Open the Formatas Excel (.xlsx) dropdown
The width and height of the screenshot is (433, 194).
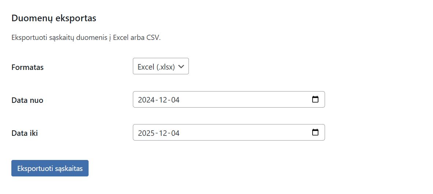[x=161, y=66]
